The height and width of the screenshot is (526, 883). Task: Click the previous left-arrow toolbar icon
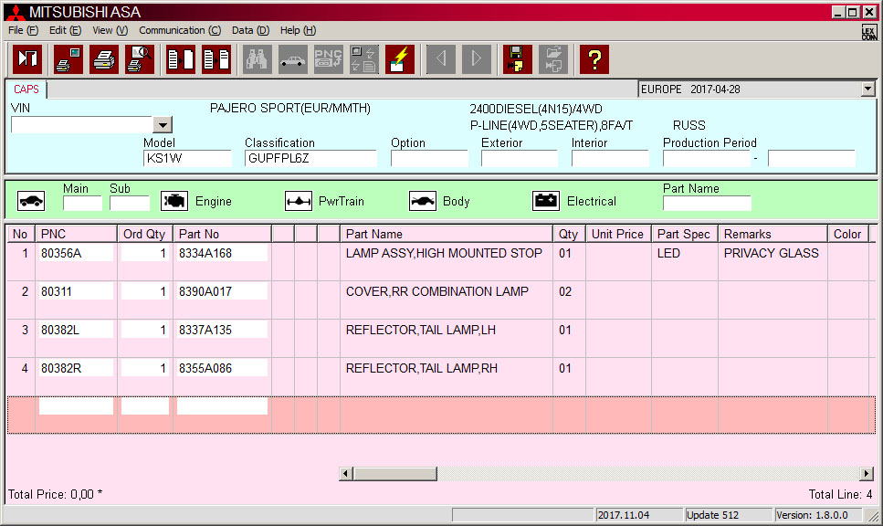441,59
